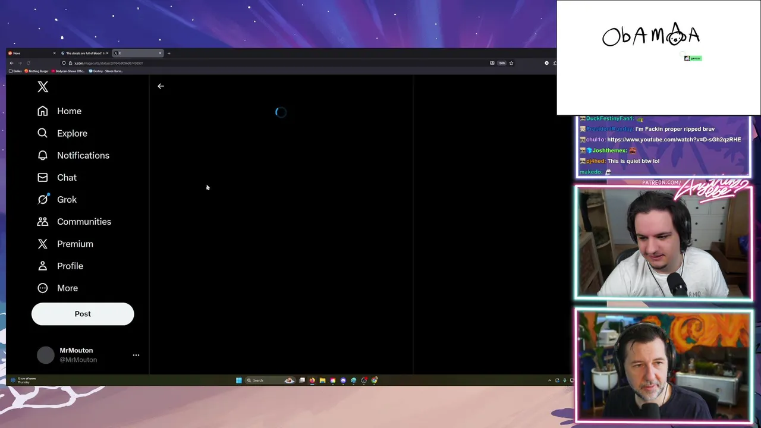Go back with the arrow above the post

[161, 86]
